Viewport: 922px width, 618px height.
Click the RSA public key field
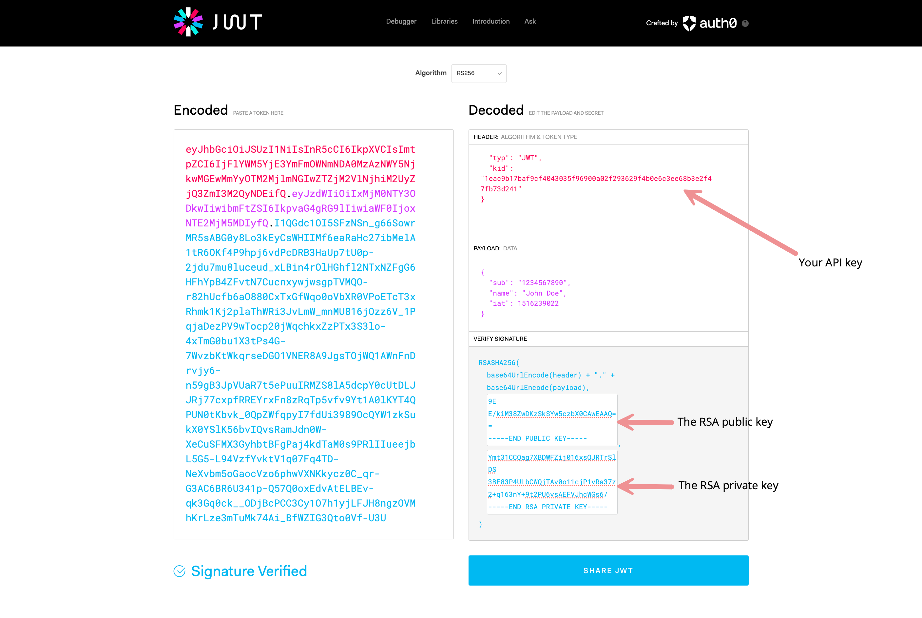(x=552, y=420)
